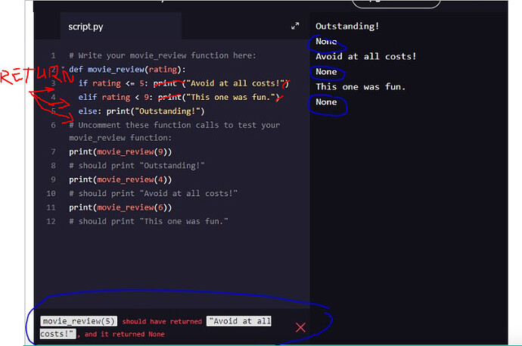Image resolution: width=522 pixels, height=346 pixels.
Task: Click the '# should print "Outstanding!"' comment
Action: pyautogui.click(x=136, y=166)
